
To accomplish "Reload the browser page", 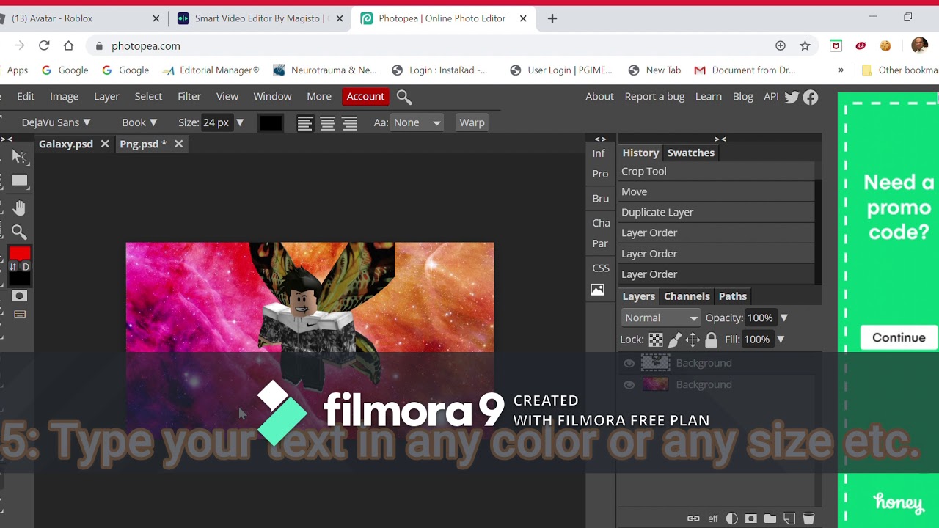I will click(x=44, y=45).
